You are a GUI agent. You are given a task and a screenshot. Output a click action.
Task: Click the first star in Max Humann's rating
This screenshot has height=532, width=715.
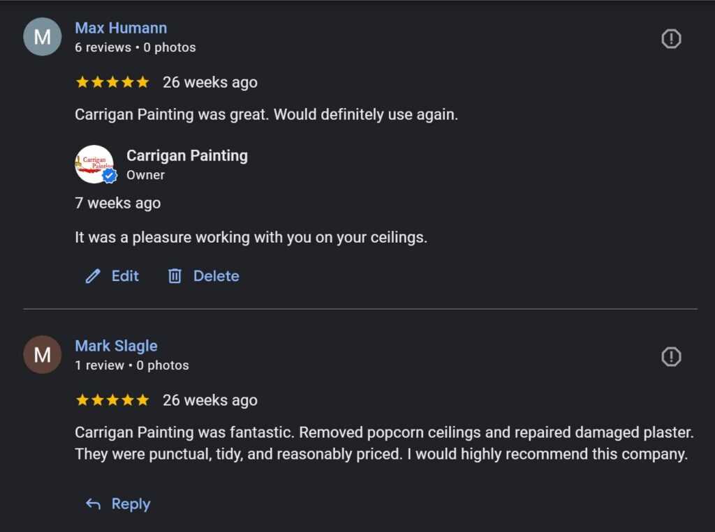pyautogui.click(x=80, y=82)
